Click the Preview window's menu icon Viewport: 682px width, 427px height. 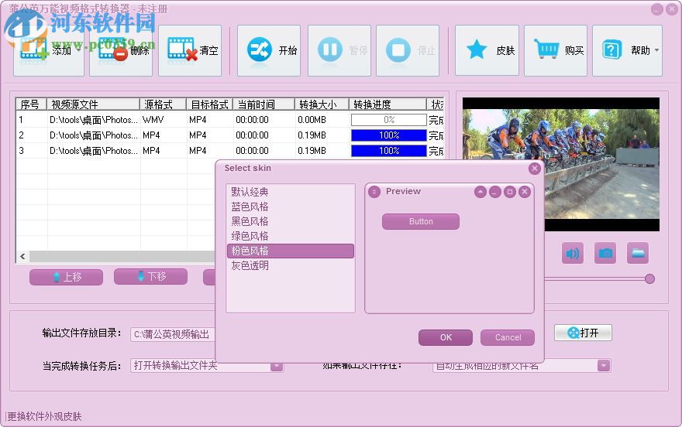[374, 191]
